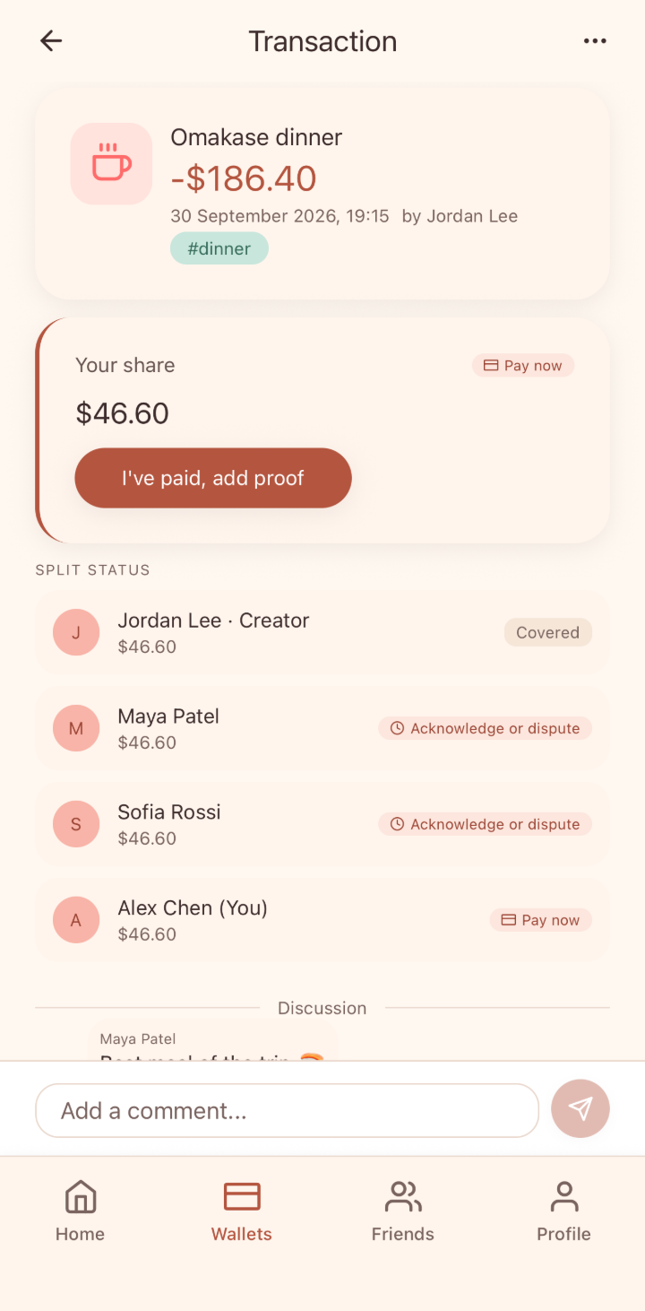Focus the Add a comment field
Viewport: 645px width, 1311px height.
point(287,1111)
